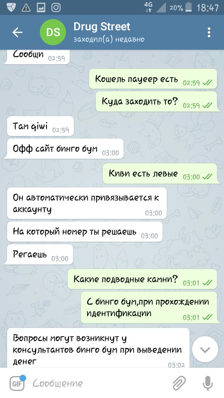
Task: Tap the warning triangle status bar icon
Action: tap(26, 8)
